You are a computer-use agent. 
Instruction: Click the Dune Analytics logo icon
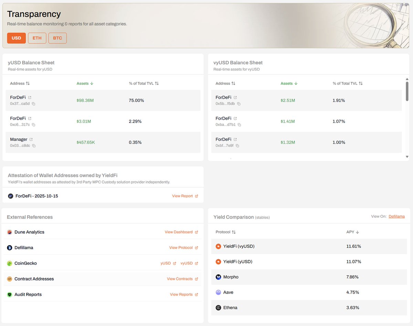coord(10,232)
